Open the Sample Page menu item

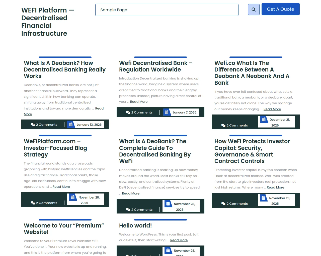tap(114, 10)
